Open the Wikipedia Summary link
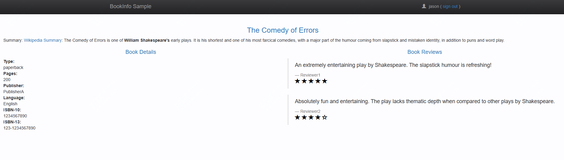This screenshot has width=564, height=160. (43, 40)
